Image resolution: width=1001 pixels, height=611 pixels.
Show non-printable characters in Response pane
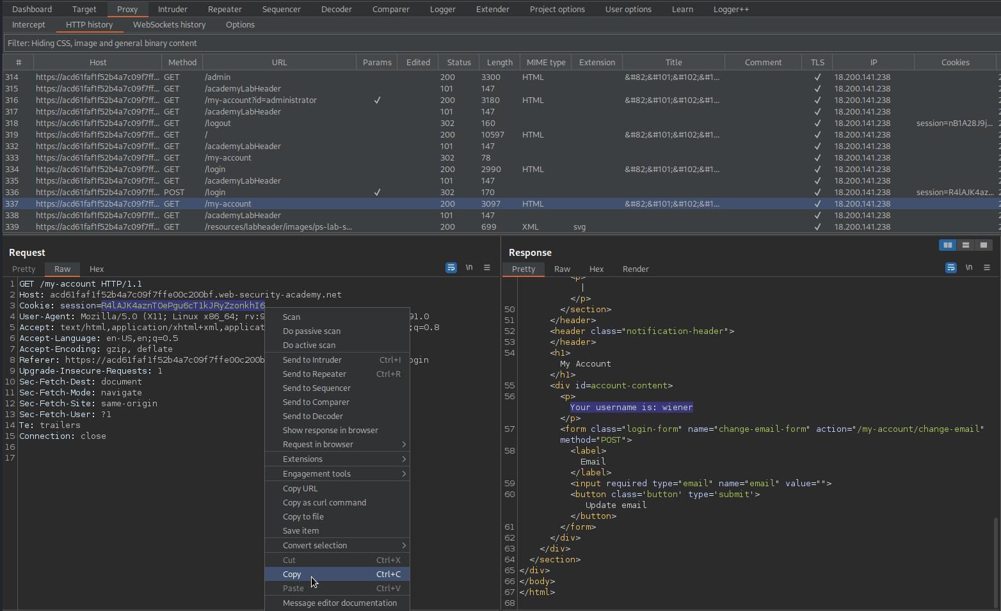(x=969, y=267)
